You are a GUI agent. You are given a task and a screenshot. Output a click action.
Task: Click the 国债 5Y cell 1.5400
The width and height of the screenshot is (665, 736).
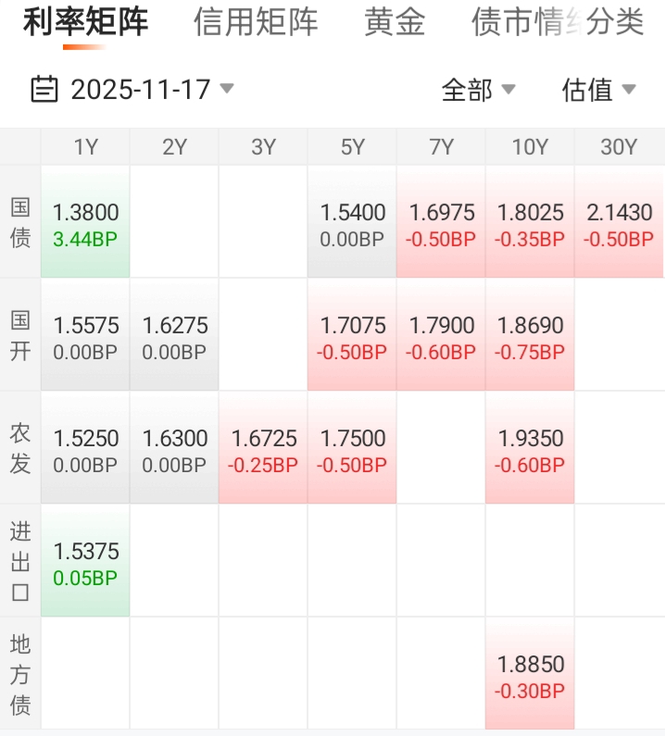tap(352, 224)
